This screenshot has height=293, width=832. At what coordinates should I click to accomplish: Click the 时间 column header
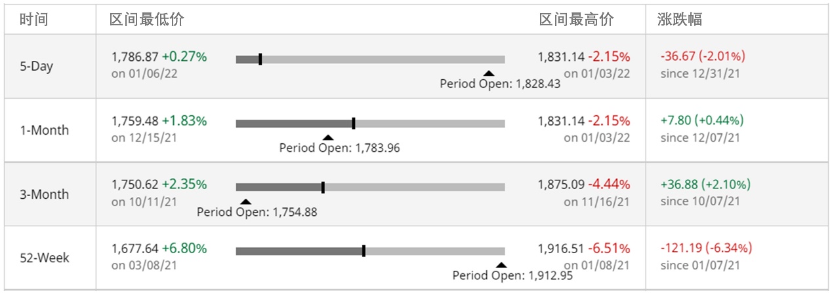[34, 20]
